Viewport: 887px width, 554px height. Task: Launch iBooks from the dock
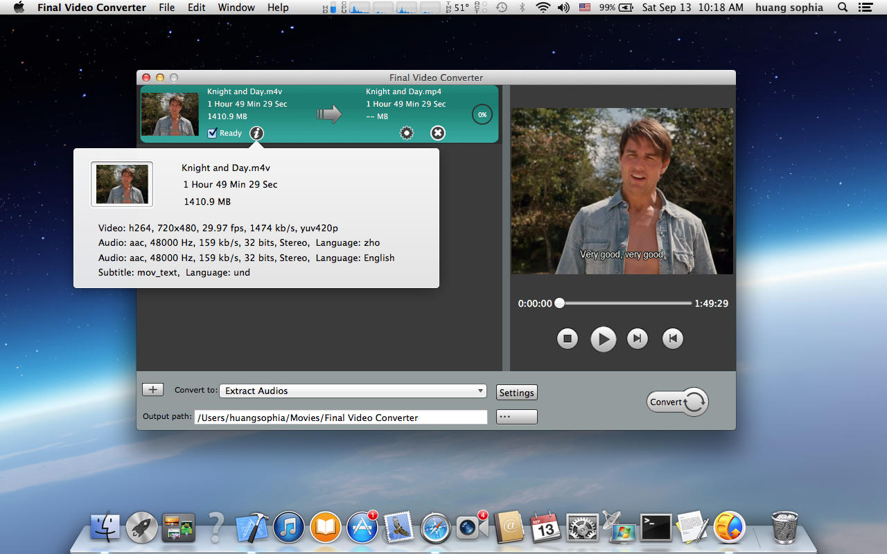click(326, 528)
